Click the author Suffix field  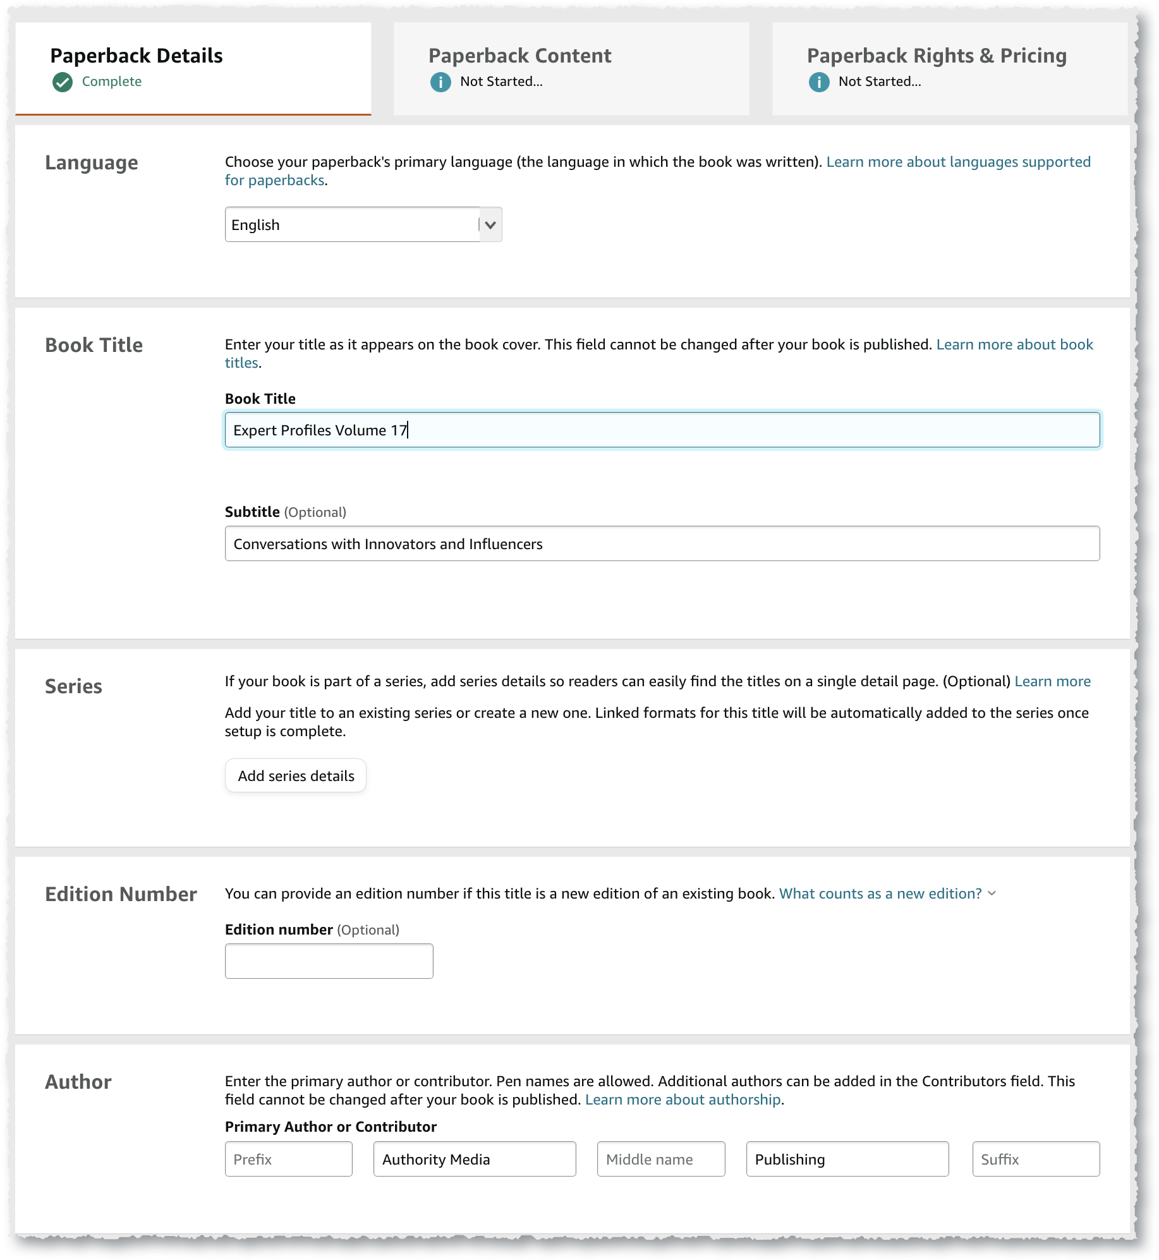[x=1036, y=1160]
